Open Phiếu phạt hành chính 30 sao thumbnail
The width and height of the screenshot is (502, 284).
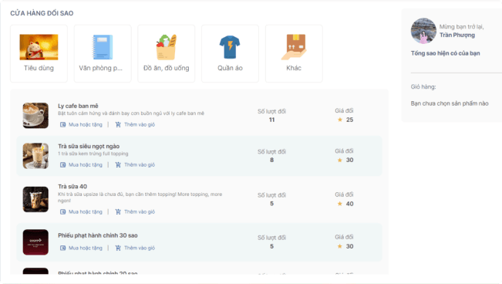pos(35,242)
